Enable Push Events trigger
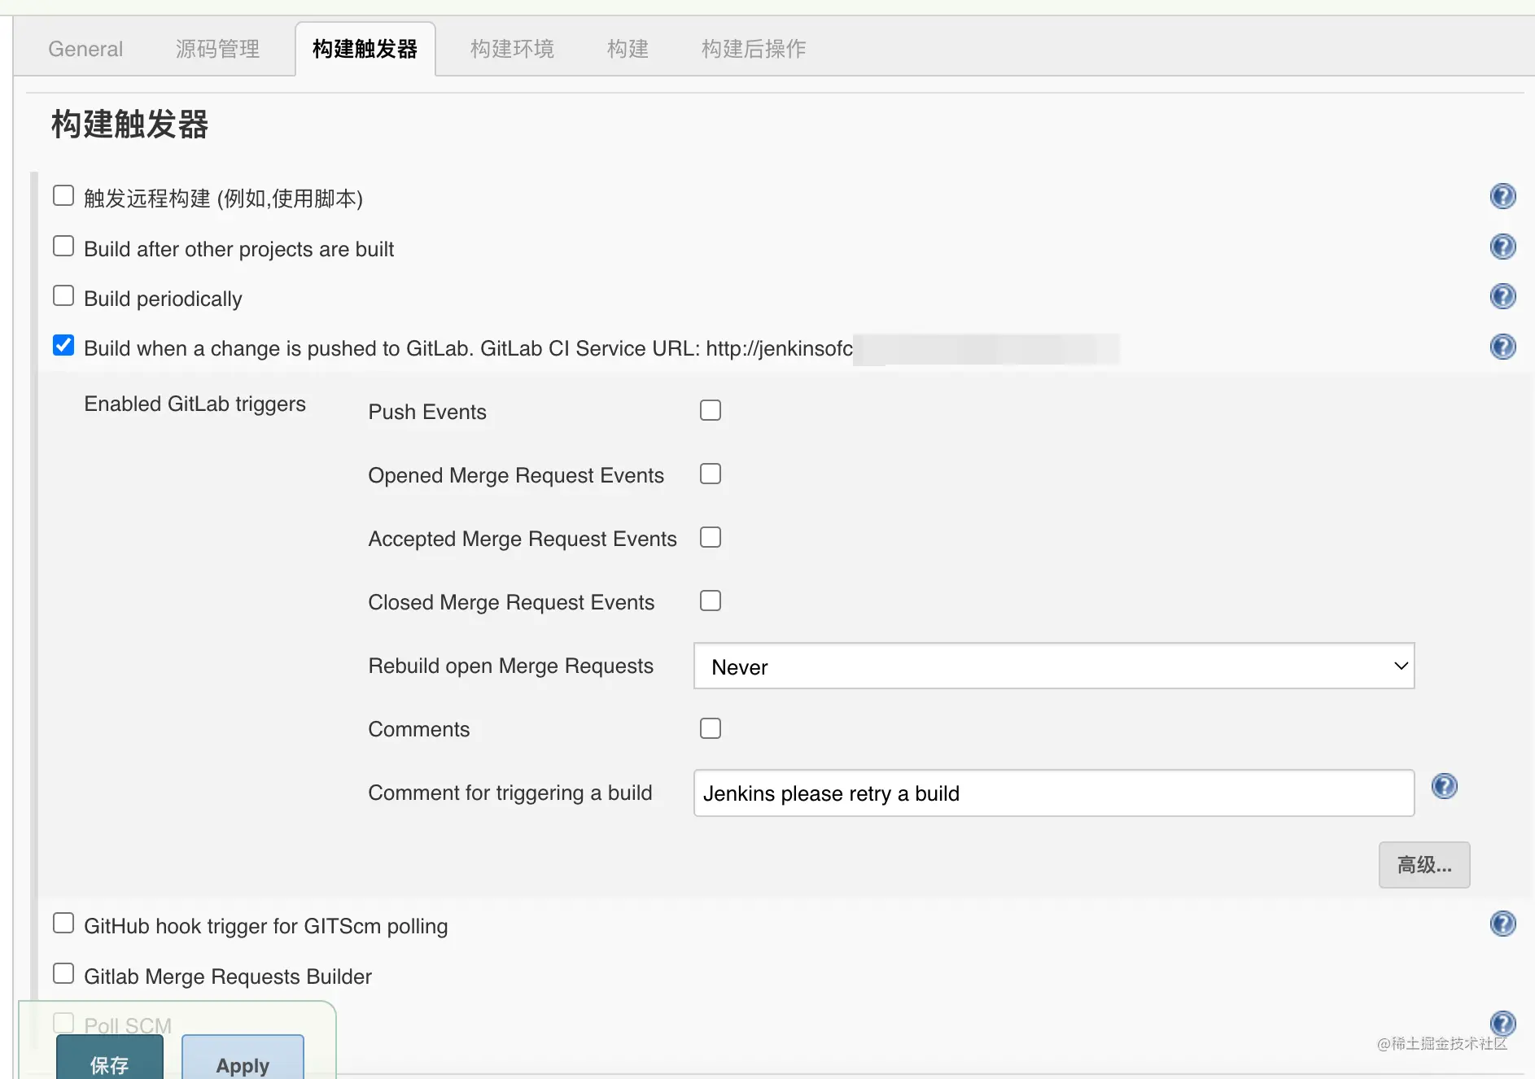Viewport: 1535px width, 1079px height. pos(711,410)
